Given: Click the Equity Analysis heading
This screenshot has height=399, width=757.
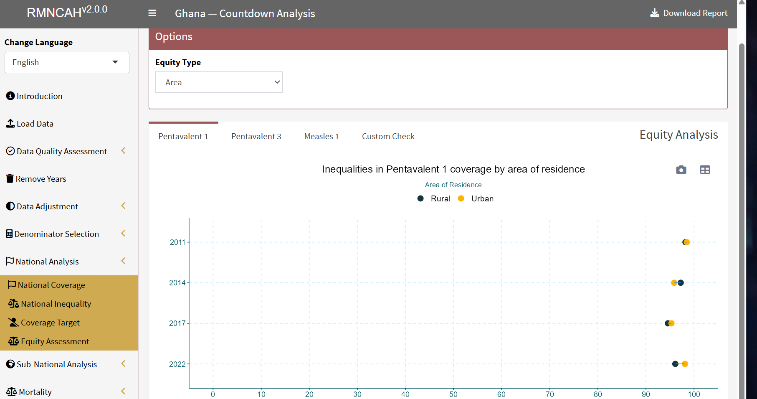Looking at the screenshot, I should [679, 135].
